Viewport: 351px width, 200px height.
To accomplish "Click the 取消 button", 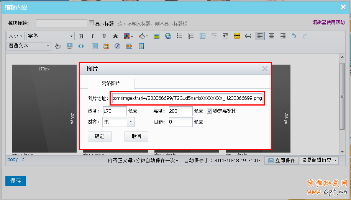I will coord(136,137).
